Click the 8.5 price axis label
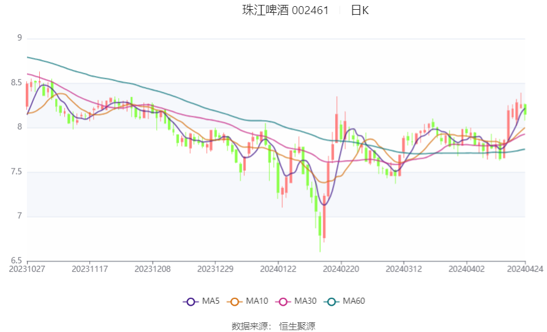547x332 pixels. pos(17,82)
